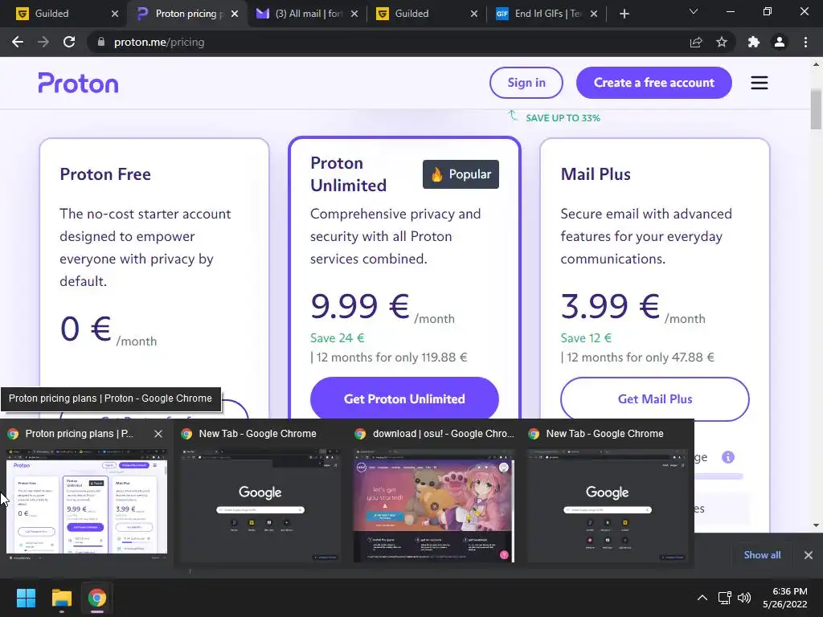The image size is (823, 617).
Task: Close the downloads bar
Action: click(809, 554)
